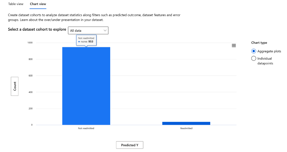Select the Chart view tab
Viewport: 287px width, 152px height.
click(x=38, y=4)
